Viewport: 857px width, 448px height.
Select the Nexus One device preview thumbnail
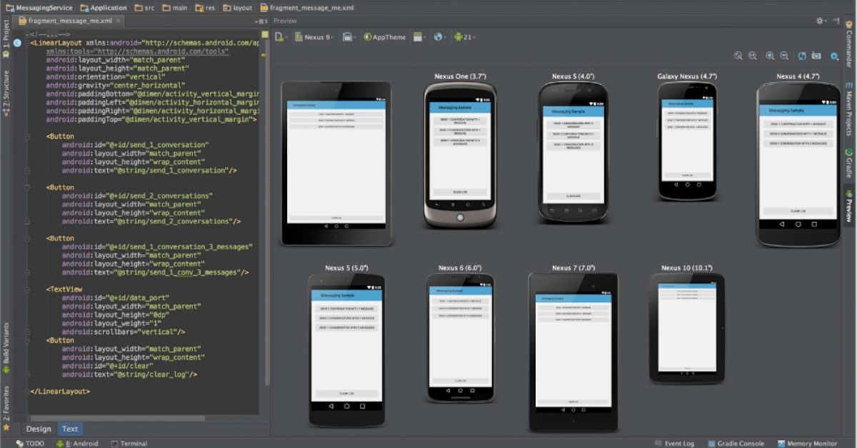(458, 155)
